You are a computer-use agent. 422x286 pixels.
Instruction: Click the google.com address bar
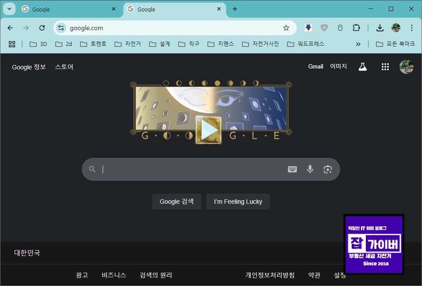[175, 28]
